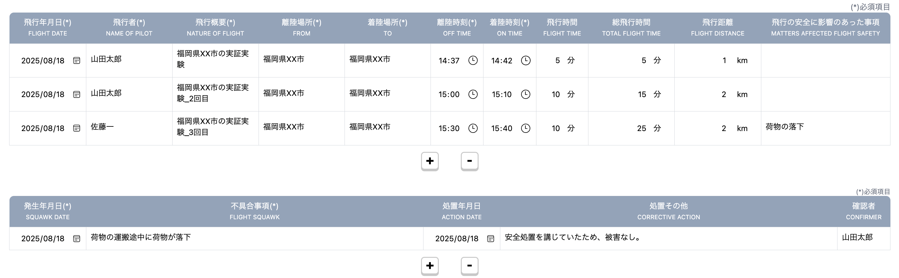This screenshot has height=278, width=899.
Task: Edit pilot name field in the 佐藤一 row
Action: point(129,127)
